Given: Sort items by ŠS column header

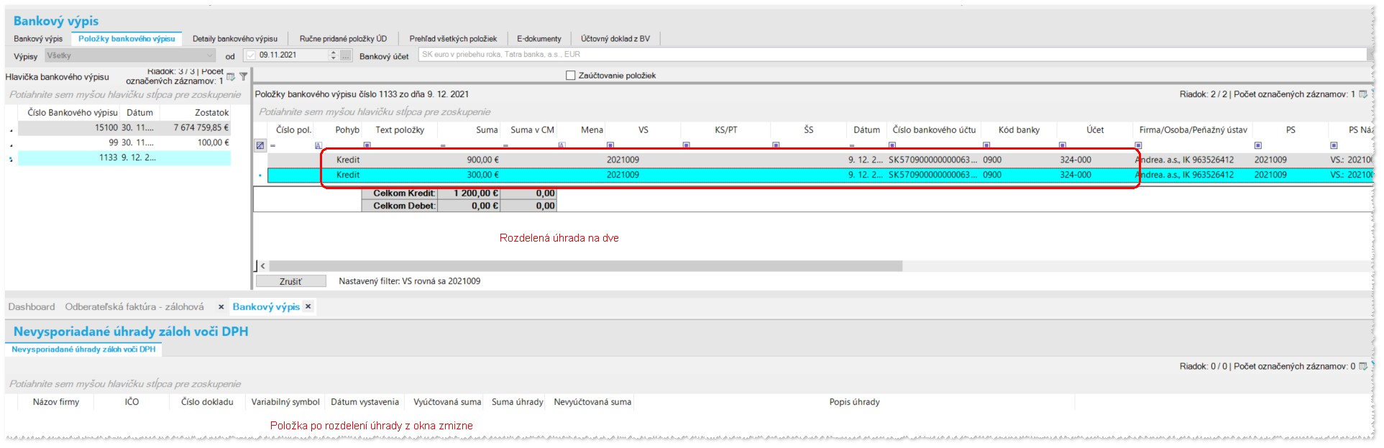Looking at the screenshot, I should 809,130.
